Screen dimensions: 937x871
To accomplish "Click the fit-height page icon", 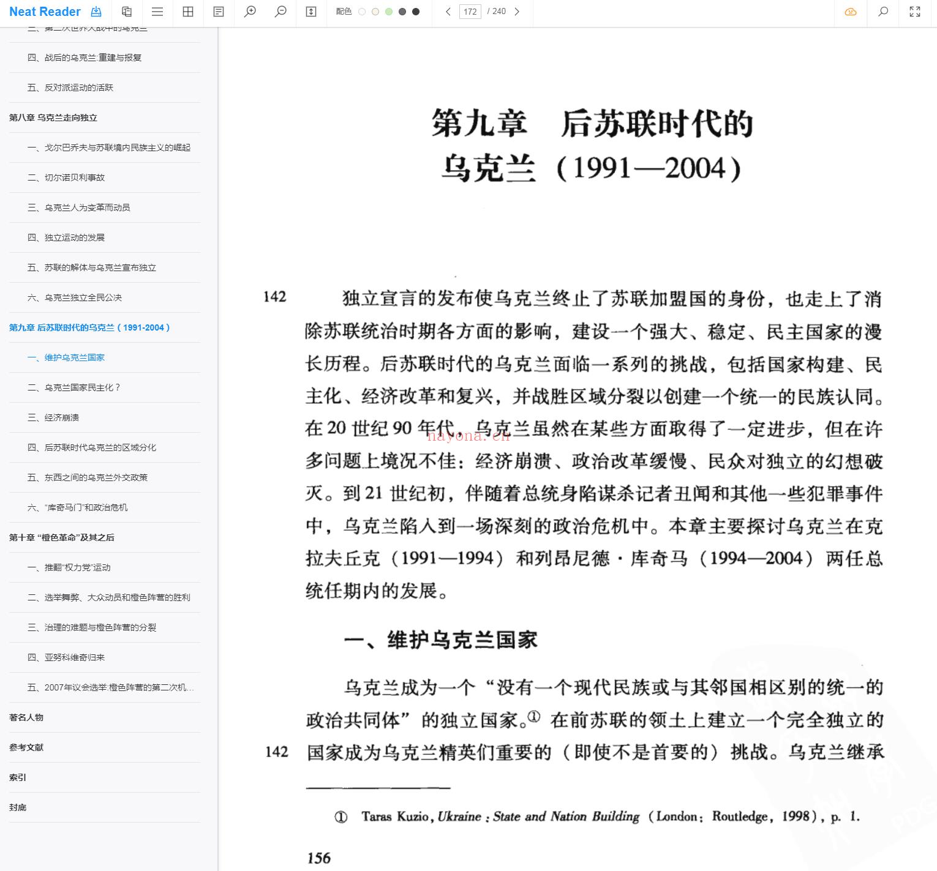I will [311, 12].
